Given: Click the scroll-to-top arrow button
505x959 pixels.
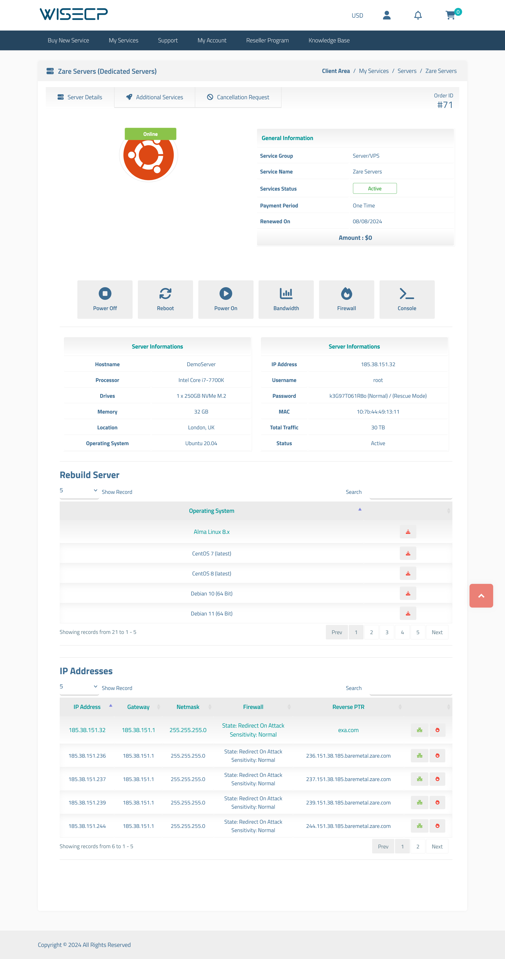Looking at the screenshot, I should click(481, 596).
